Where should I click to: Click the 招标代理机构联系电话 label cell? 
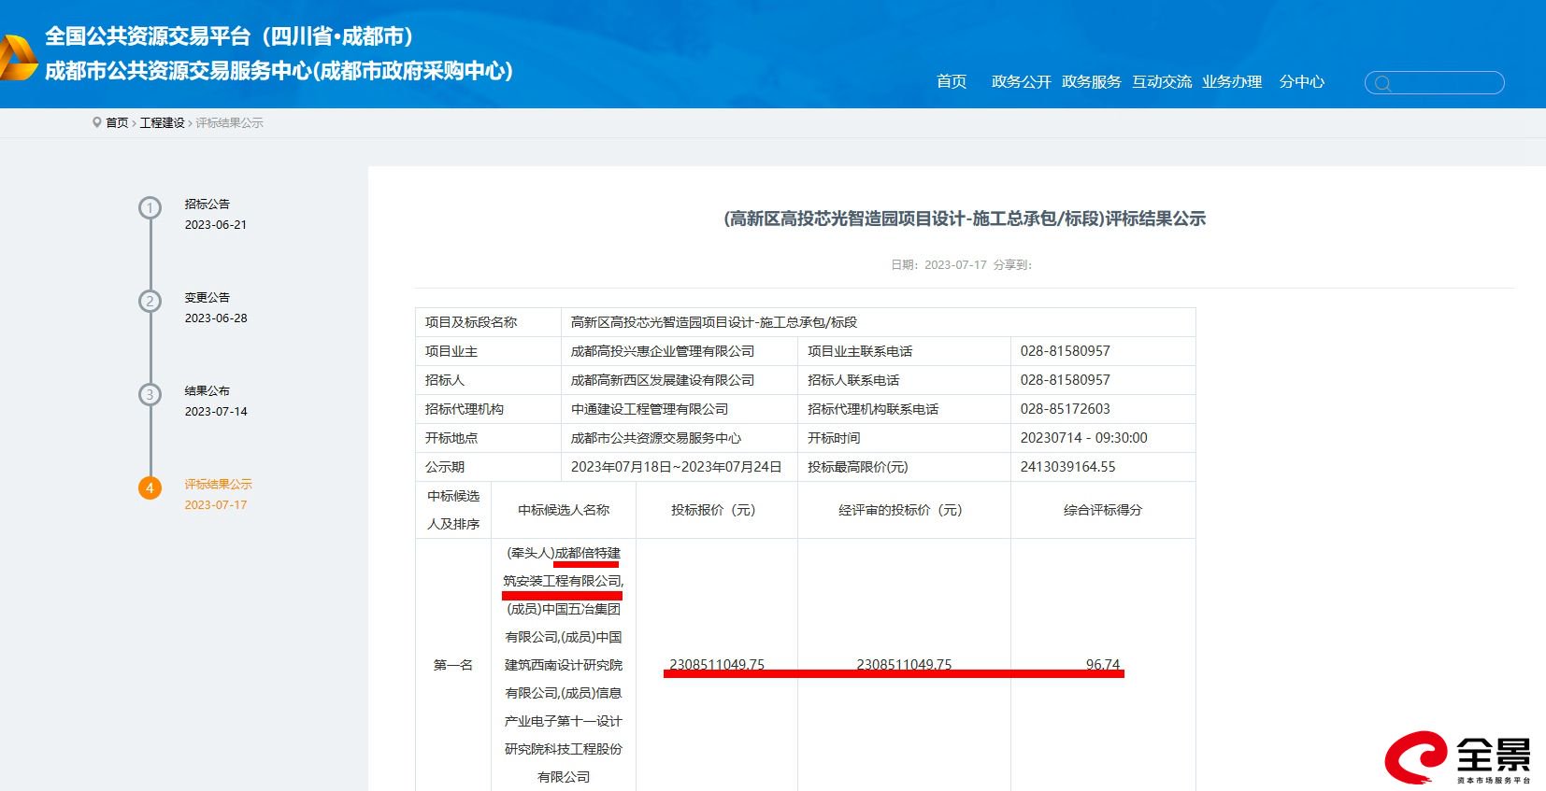[904, 409]
